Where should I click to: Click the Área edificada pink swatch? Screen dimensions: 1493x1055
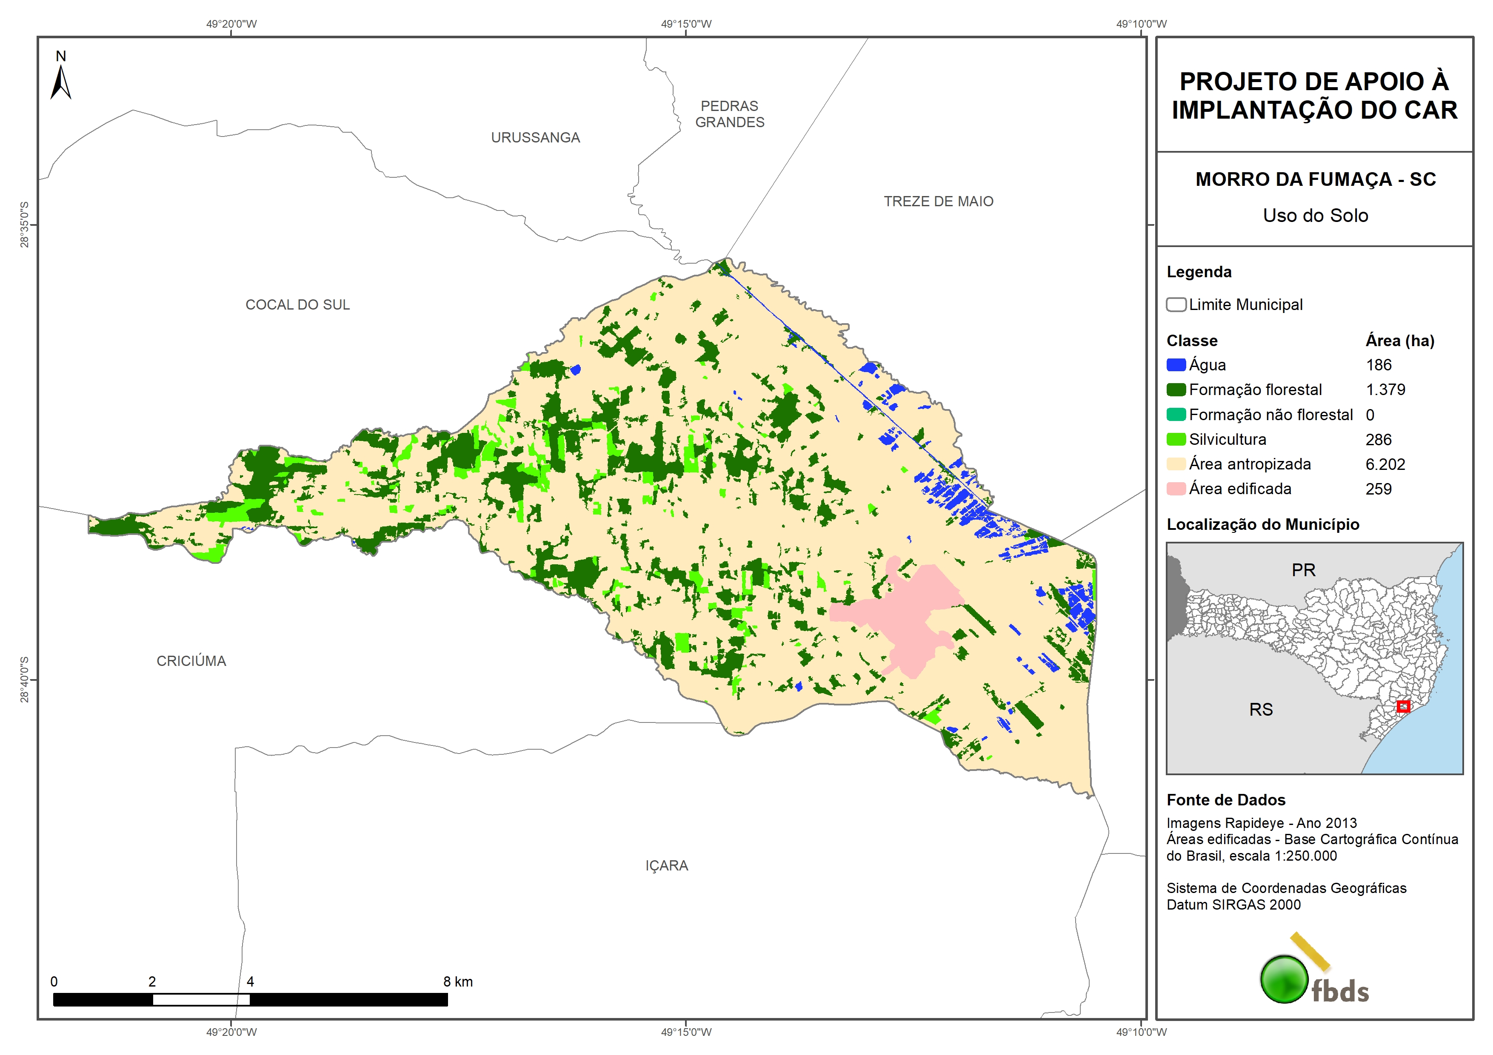pos(1176,489)
